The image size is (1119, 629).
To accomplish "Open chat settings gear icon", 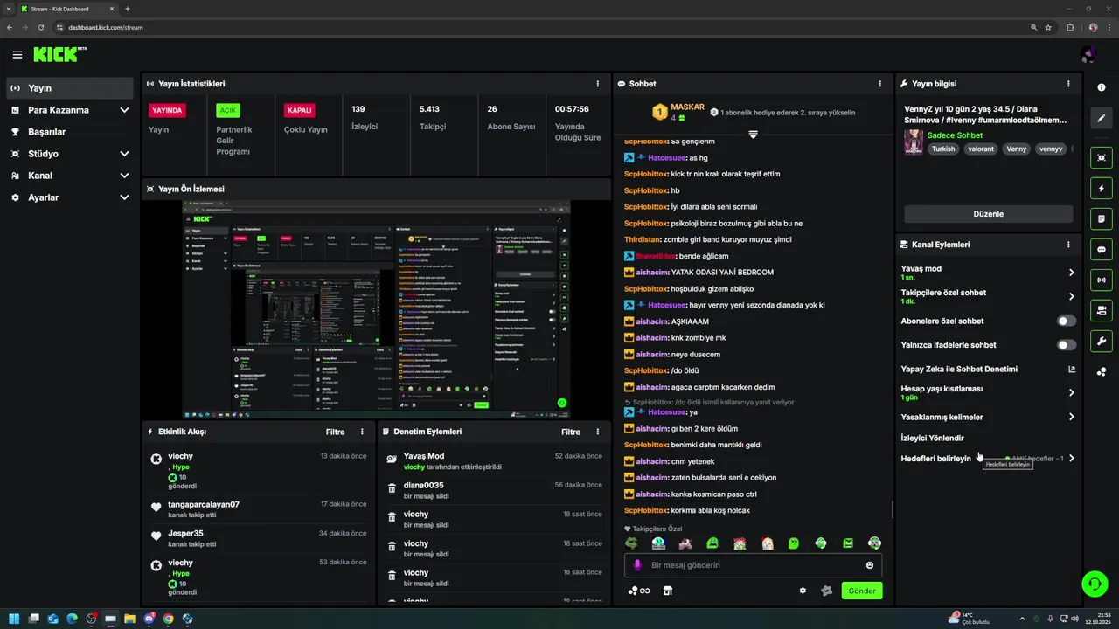I will coord(803,591).
